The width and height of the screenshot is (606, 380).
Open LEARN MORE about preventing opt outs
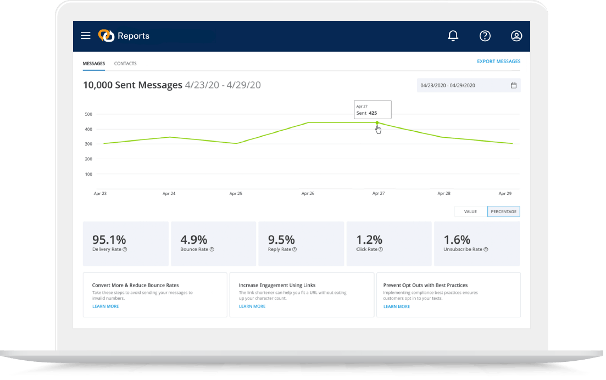click(x=397, y=306)
